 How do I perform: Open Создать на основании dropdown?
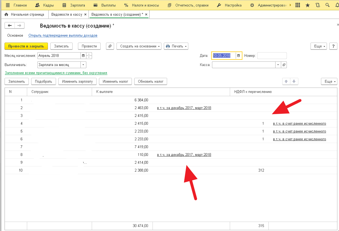tap(139, 46)
